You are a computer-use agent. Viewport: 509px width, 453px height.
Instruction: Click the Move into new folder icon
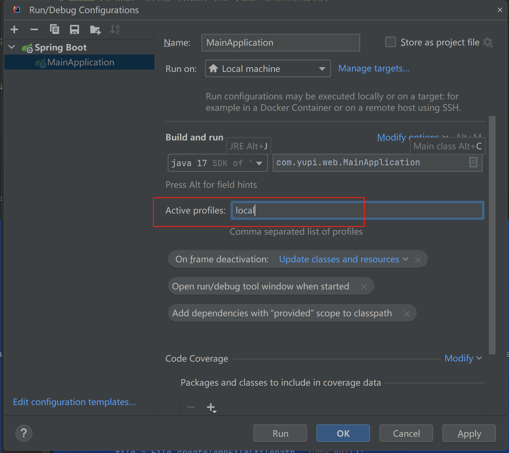pyautogui.click(x=95, y=29)
